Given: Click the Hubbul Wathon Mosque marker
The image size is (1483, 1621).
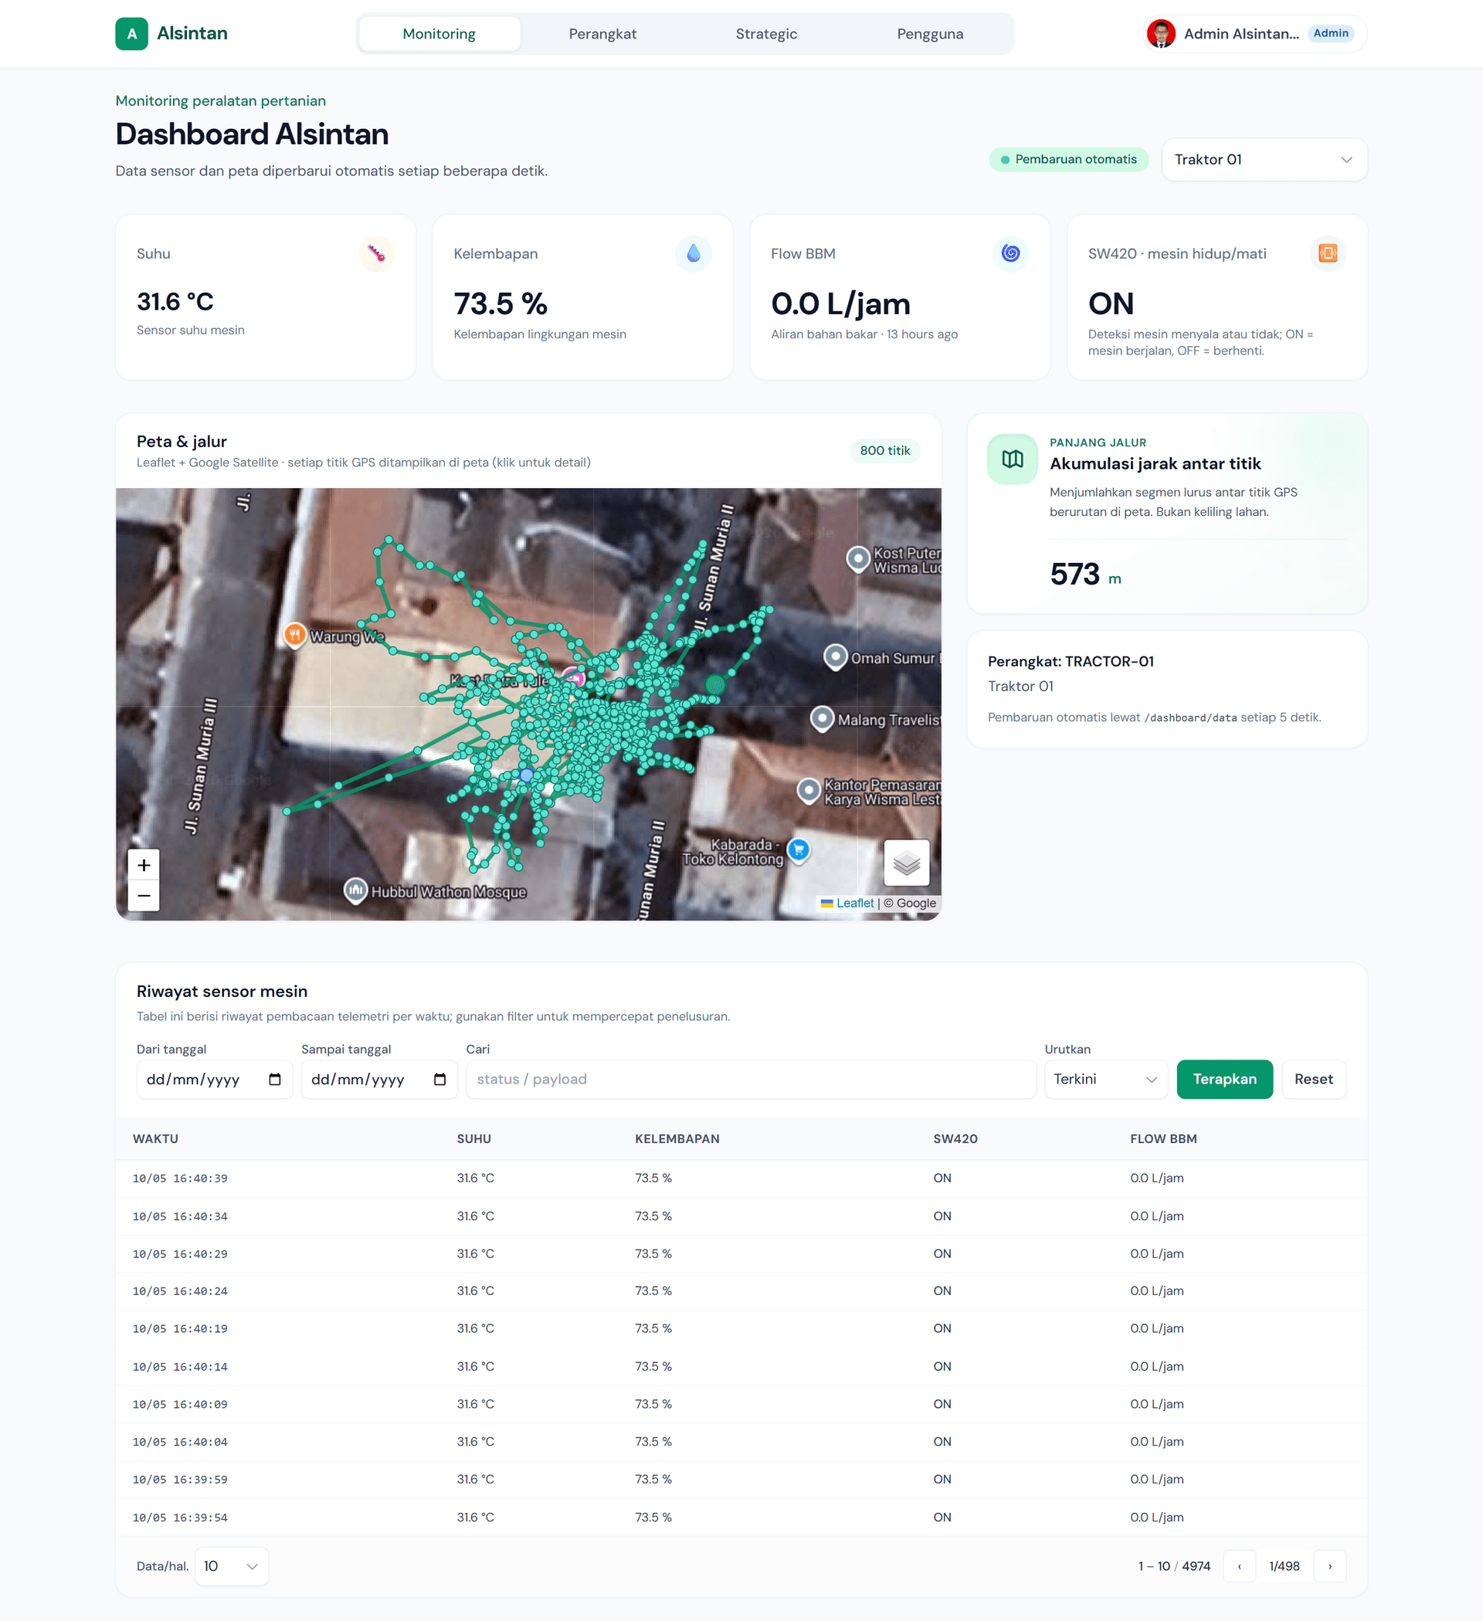Looking at the screenshot, I should (355, 890).
